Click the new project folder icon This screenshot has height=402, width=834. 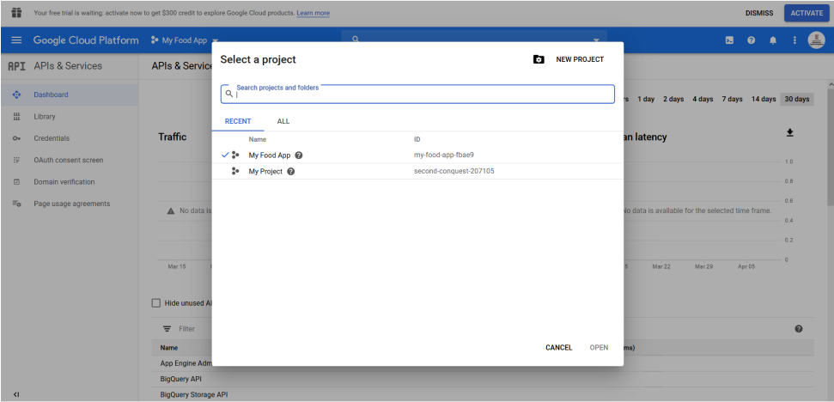539,59
